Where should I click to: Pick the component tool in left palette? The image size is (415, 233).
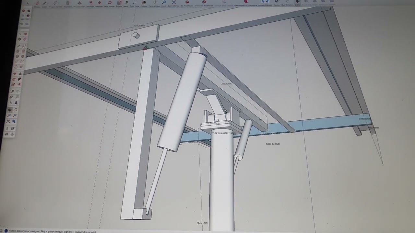pyautogui.click(x=25, y=34)
